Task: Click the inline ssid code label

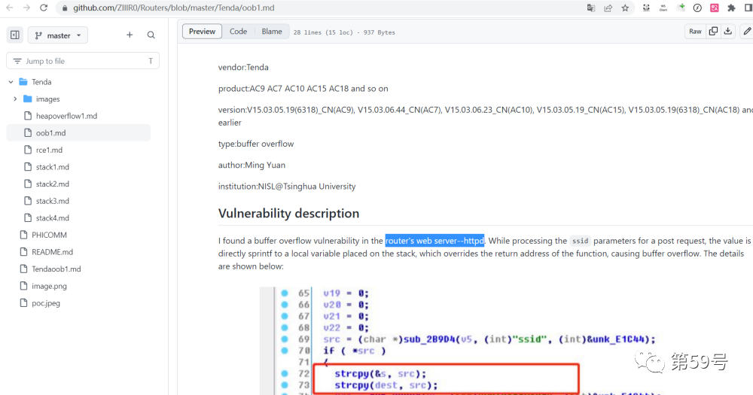Action: click(580, 241)
